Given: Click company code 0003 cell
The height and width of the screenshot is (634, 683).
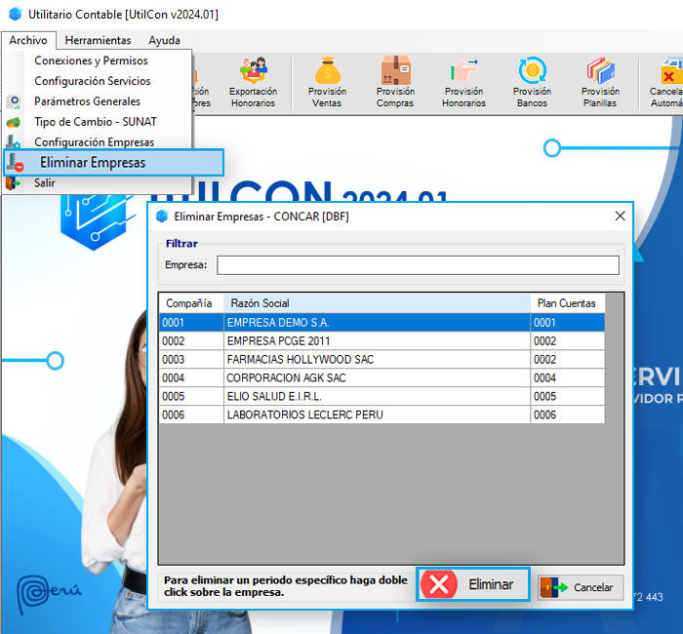Looking at the screenshot, I should pos(191,359).
